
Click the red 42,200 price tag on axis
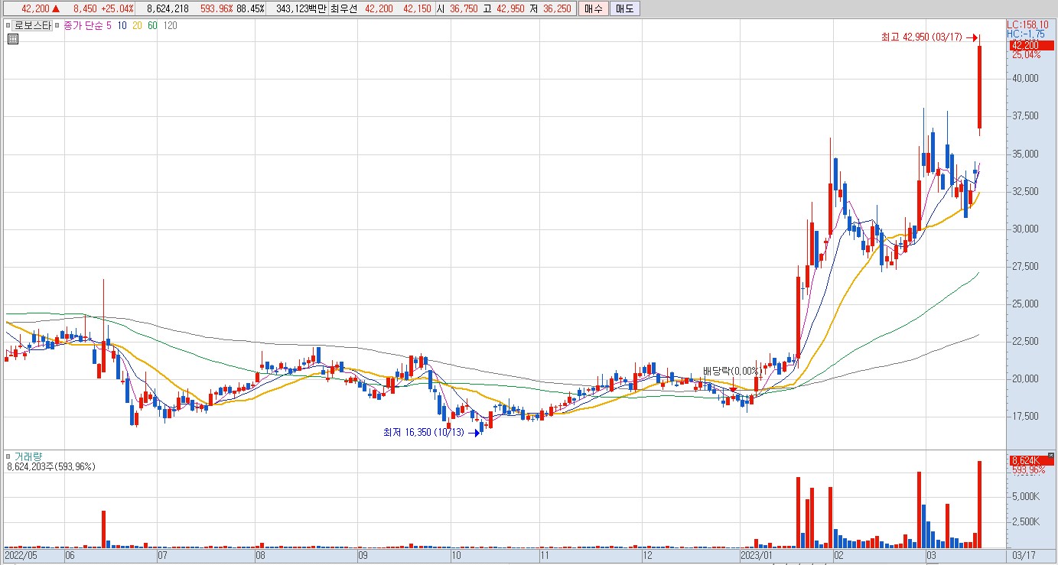coord(1030,46)
